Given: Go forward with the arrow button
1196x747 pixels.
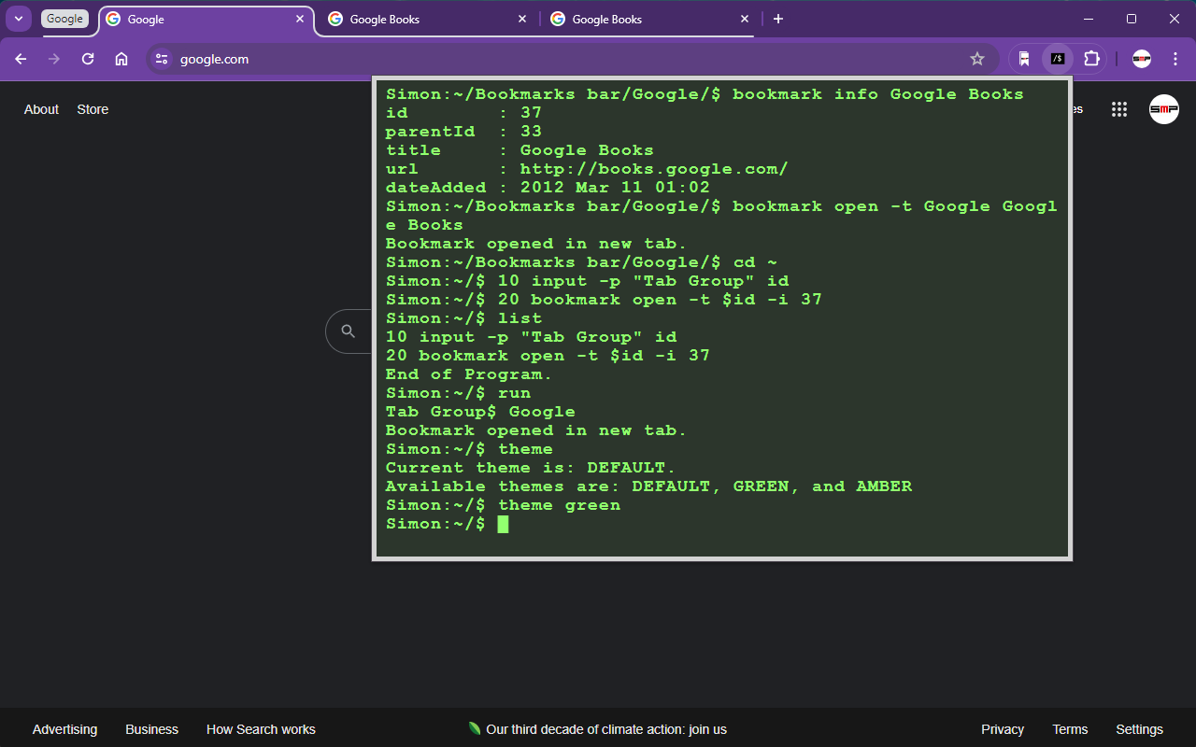Looking at the screenshot, I should (x=54, y=59).
